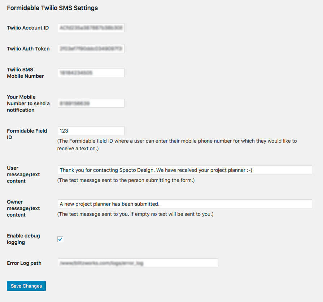Focus the Owner message text content field

(x=185, y=204)
